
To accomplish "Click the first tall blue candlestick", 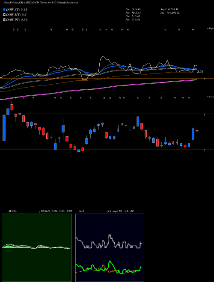I will pos(4,128).
